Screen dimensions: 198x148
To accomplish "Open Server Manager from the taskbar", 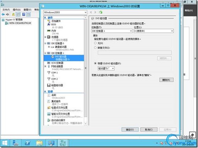I will pyautogui.click(x=16, y=143).
